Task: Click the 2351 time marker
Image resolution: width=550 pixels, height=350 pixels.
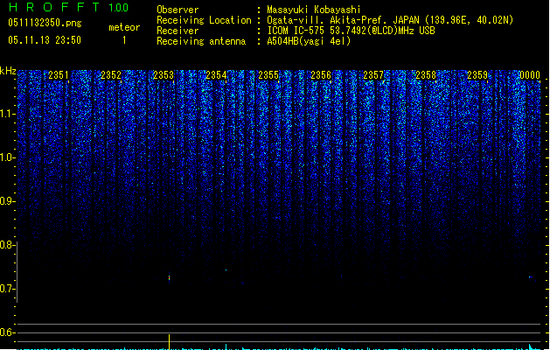Action: click(59, 75)
